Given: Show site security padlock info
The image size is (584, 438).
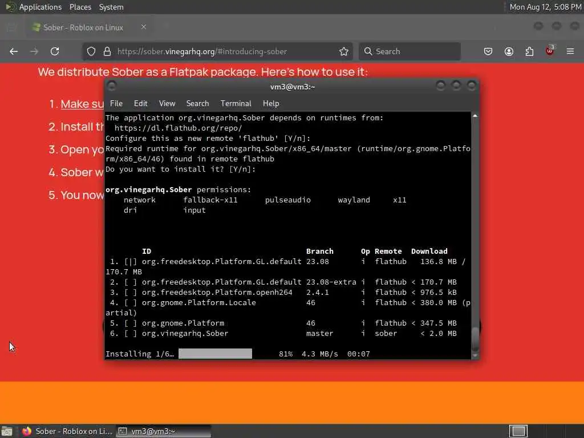Looking at the screenshot, I should [107, 51].
